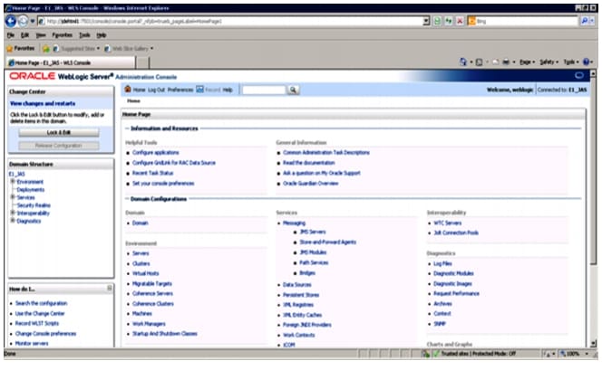Open the File menu
Image resolution: width=602 pixels, height=380 pixels.
point(11,35)
